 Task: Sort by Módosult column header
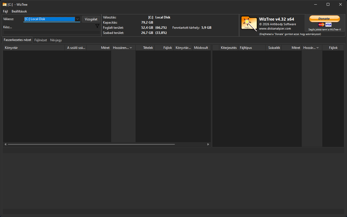pyautogui.click(x=201, y=48)
